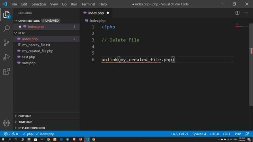This screenshot has width=253, height=142.
Task: Click the VS Code taskbar icon
Action: point(87,139)
